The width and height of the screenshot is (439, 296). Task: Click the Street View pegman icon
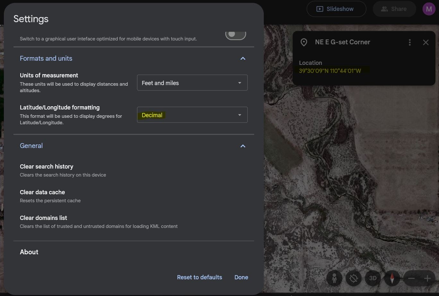pos(334,278)
